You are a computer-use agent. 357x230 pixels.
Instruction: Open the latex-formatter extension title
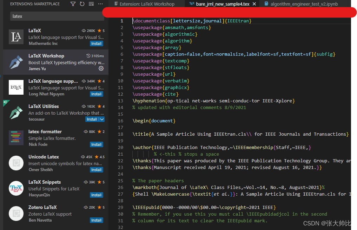coord(45,131)
